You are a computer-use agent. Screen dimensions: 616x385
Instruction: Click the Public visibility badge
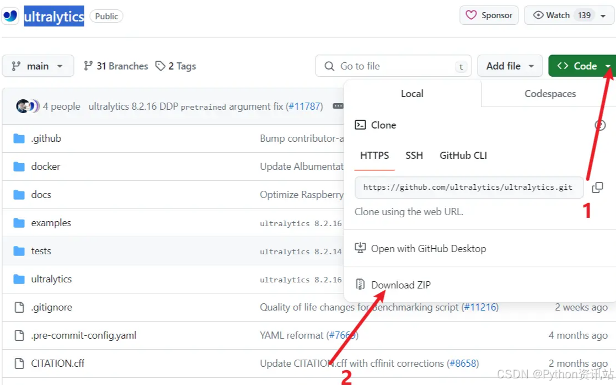[106, 16]
